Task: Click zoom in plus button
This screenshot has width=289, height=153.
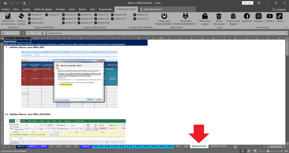Action: coord(282,151)
